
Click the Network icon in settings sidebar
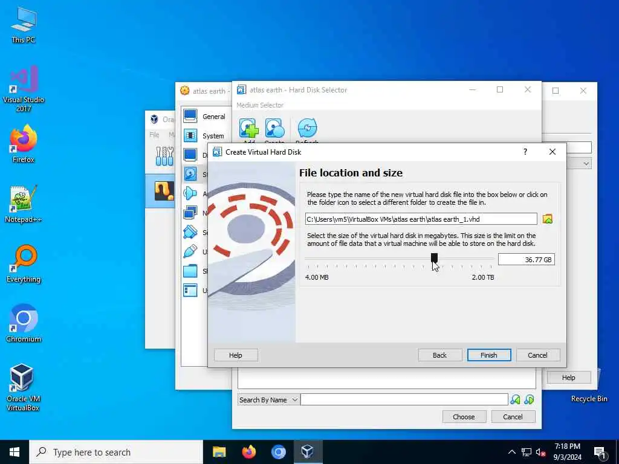point(190,213)
